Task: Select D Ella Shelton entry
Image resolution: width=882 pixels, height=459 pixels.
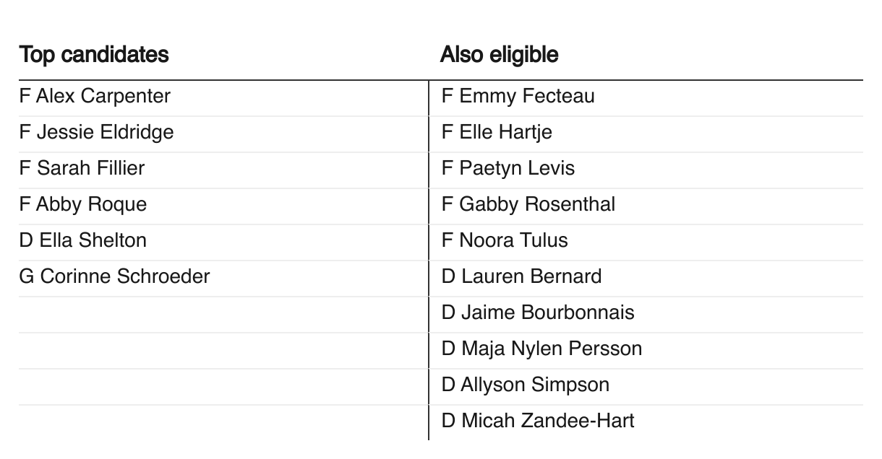Action: click(x=83, y=240)
